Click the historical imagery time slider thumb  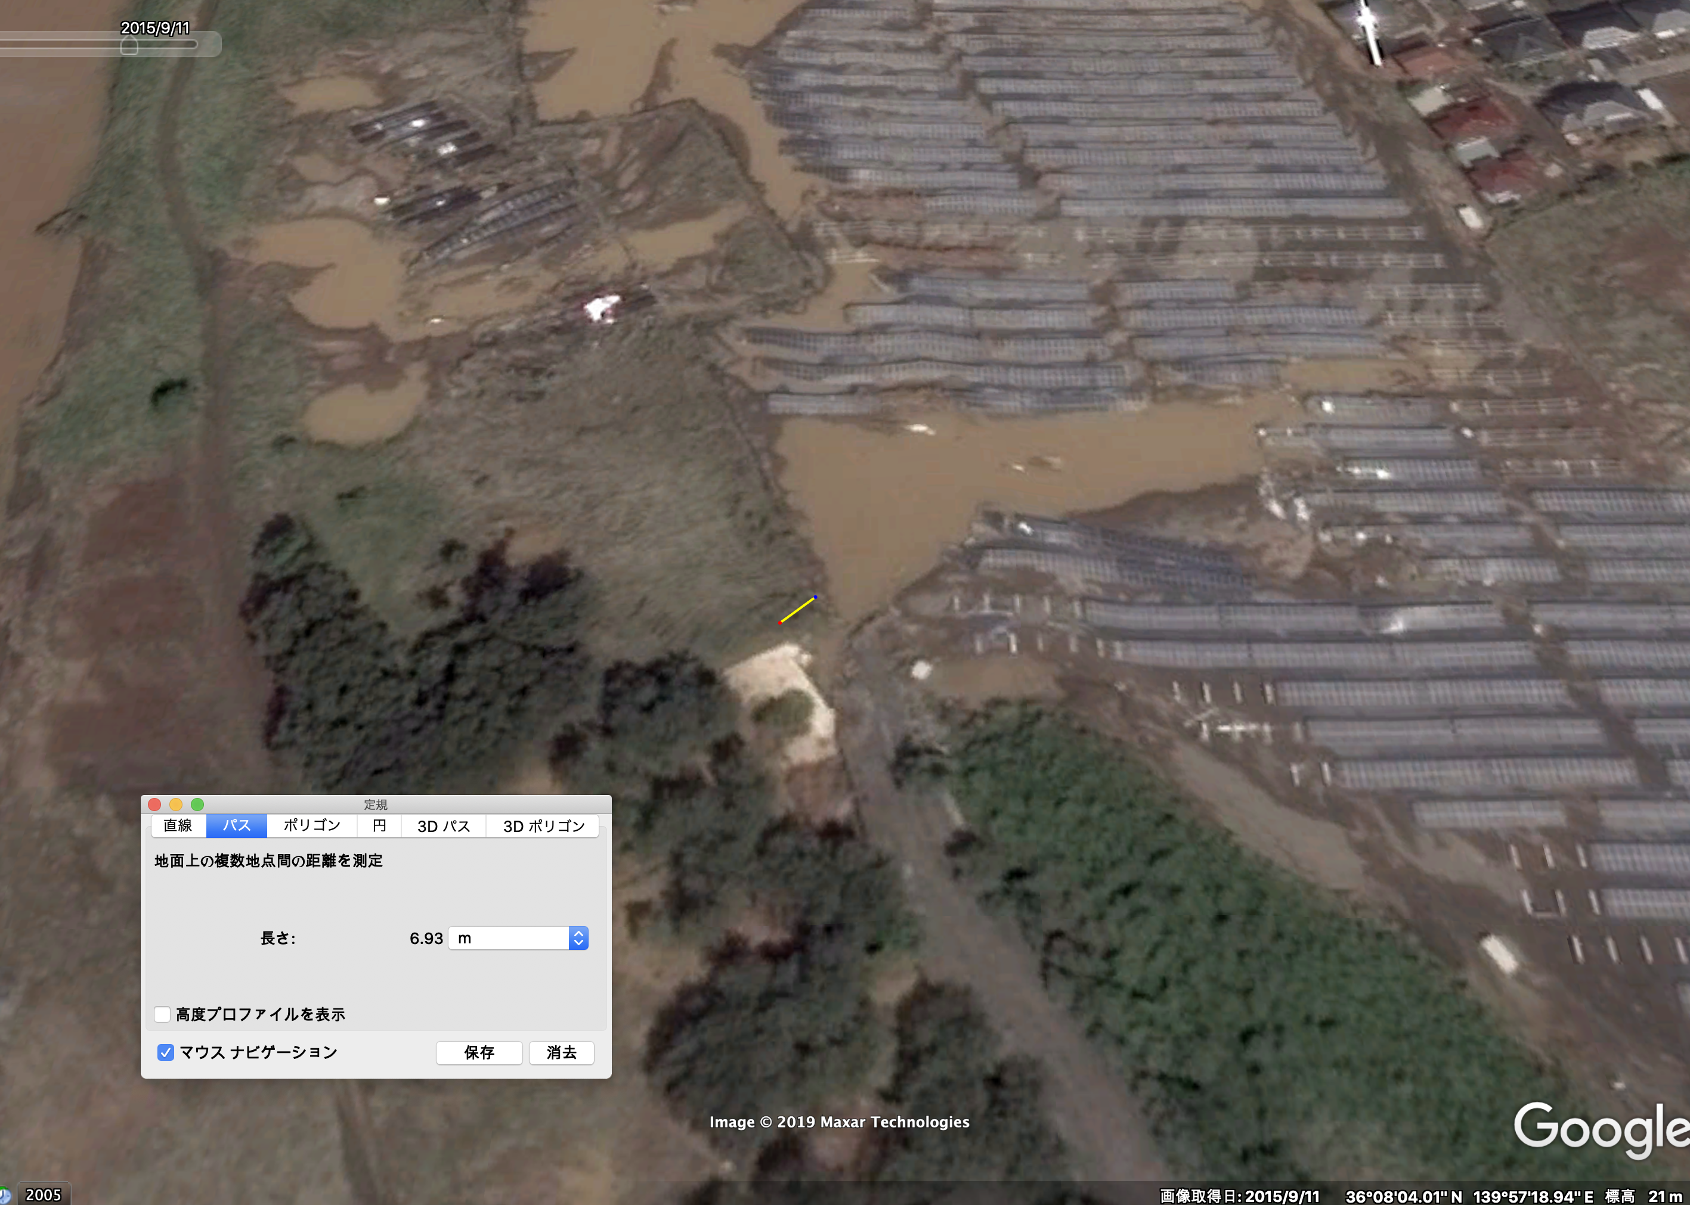click(129, 46)
